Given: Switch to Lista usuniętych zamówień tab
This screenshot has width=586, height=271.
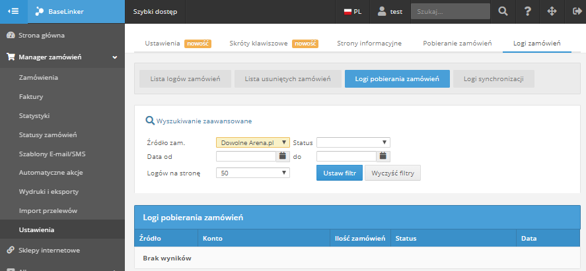Looking at the screenshot, I should click(x=287, y=79).
